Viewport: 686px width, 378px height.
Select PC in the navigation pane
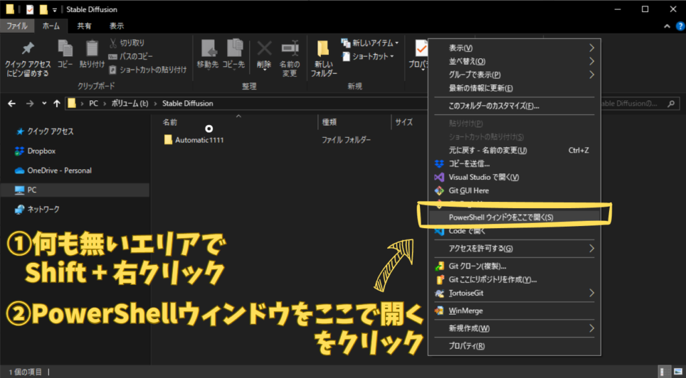point(75,190)
